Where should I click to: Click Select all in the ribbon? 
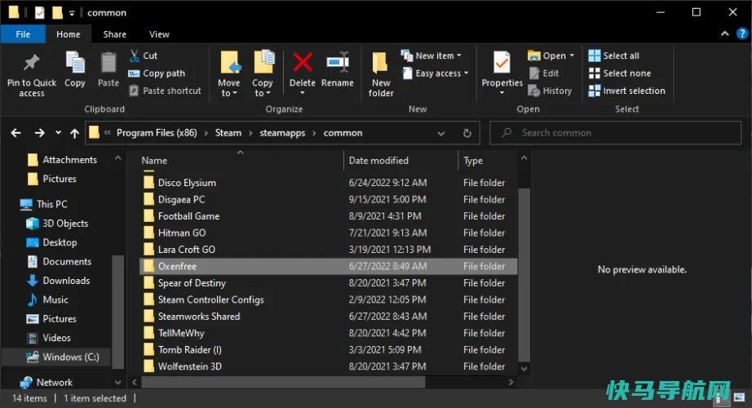[614, 55]
